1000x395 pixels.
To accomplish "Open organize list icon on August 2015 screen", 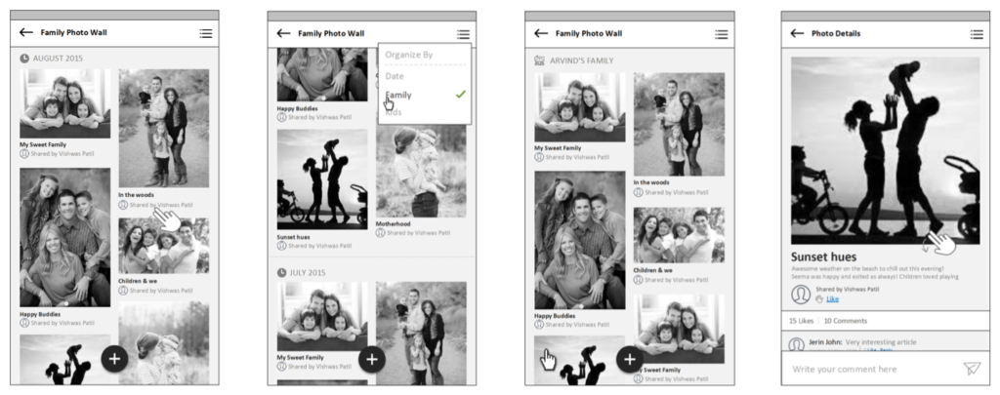I will [x=205, y=33].
